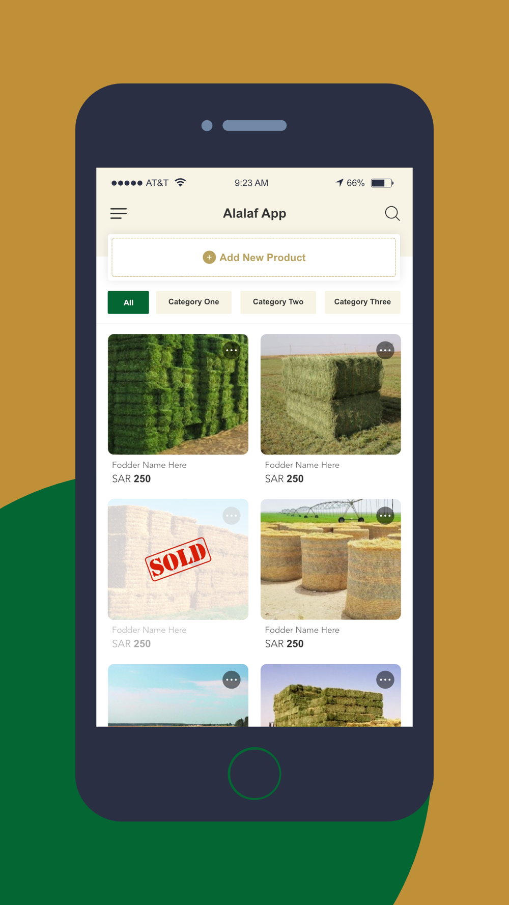This screenshot has width=509, height=905.
Task: Switch to Category Two filter
Action: point(278,302)
